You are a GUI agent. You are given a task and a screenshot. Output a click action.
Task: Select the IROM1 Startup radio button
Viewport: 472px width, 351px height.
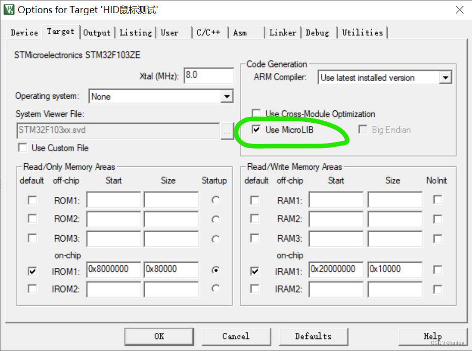(x=215, y=270)
